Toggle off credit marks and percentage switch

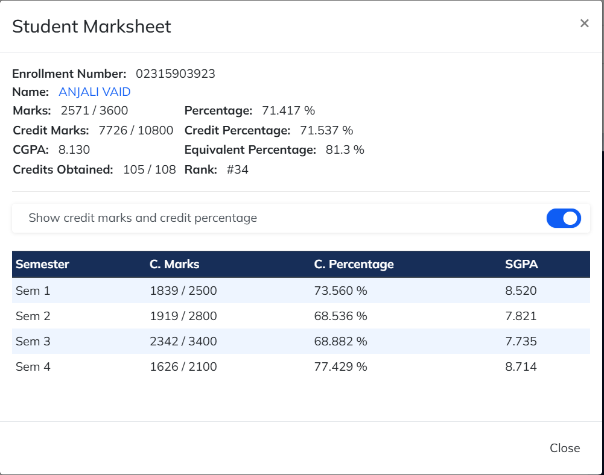(563, 218)
